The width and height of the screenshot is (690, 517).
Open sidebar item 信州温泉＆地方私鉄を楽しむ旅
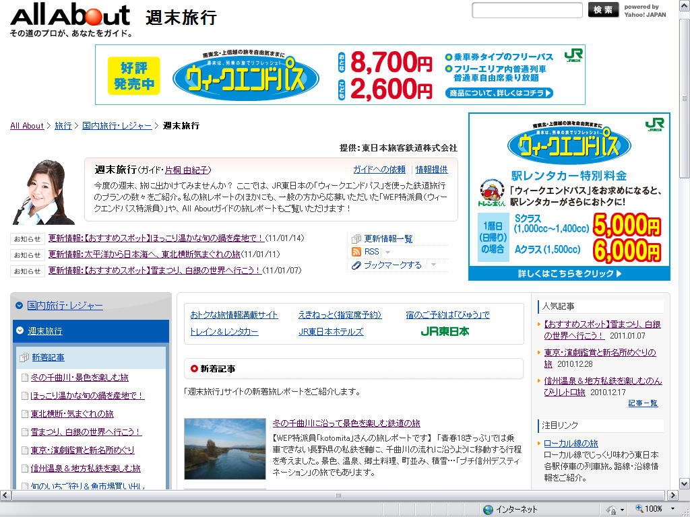tap(86, 469)
